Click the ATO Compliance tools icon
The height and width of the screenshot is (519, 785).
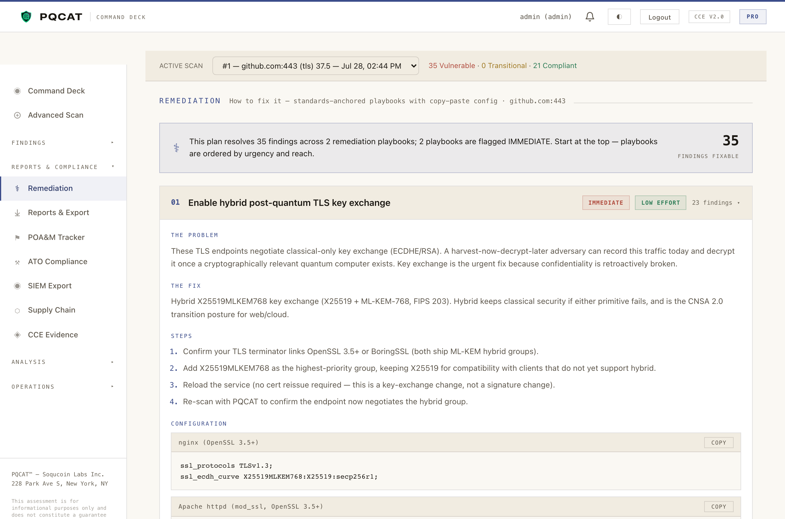click(x=17, y=262)
